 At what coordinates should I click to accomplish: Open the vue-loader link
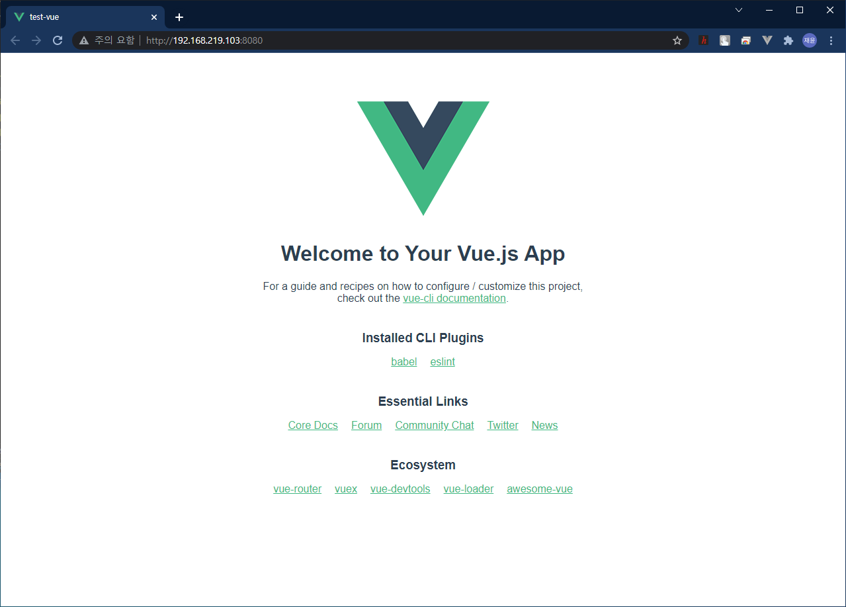[x=469, y=489]
